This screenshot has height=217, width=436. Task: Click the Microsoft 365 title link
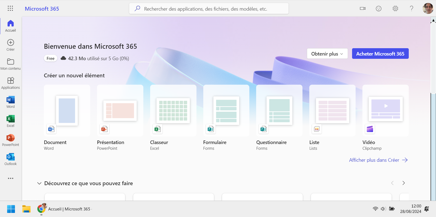(x=42, y=9)
